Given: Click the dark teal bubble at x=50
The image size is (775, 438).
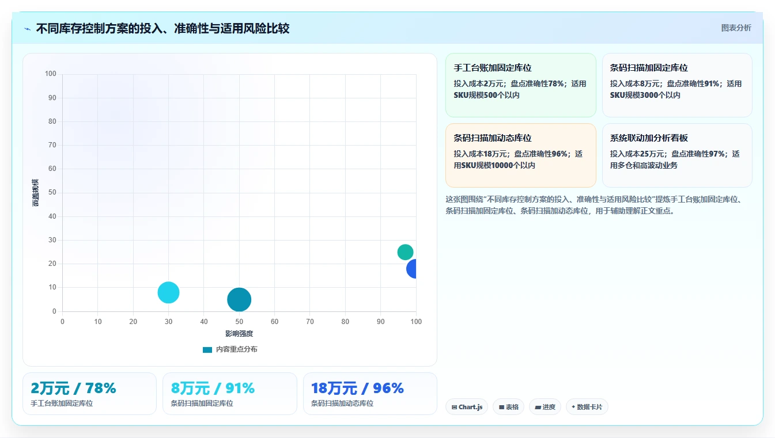Looking at the screenshot, I should coord(239,299).
